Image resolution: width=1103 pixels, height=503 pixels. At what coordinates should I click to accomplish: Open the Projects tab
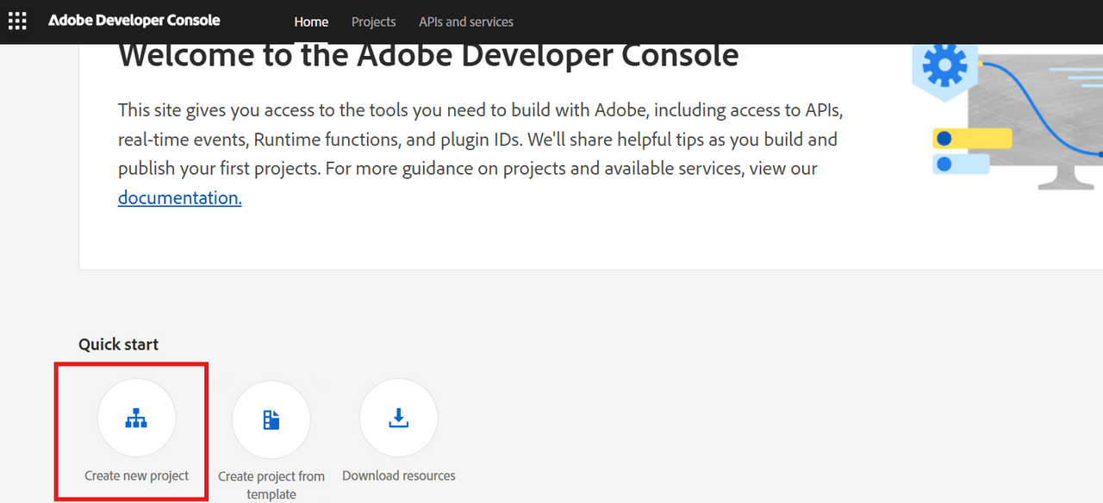pos(373,22)
